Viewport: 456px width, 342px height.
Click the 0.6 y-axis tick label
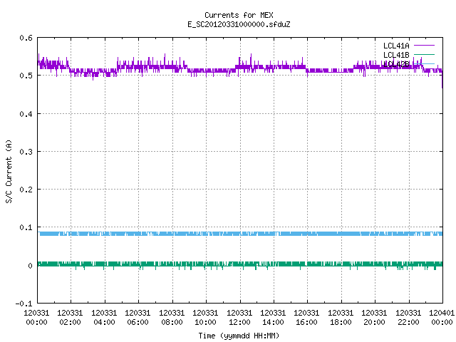point(26,38)
